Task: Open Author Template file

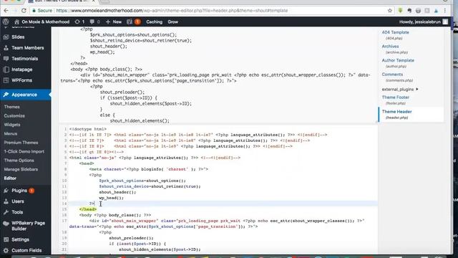Action: (398, 60)
